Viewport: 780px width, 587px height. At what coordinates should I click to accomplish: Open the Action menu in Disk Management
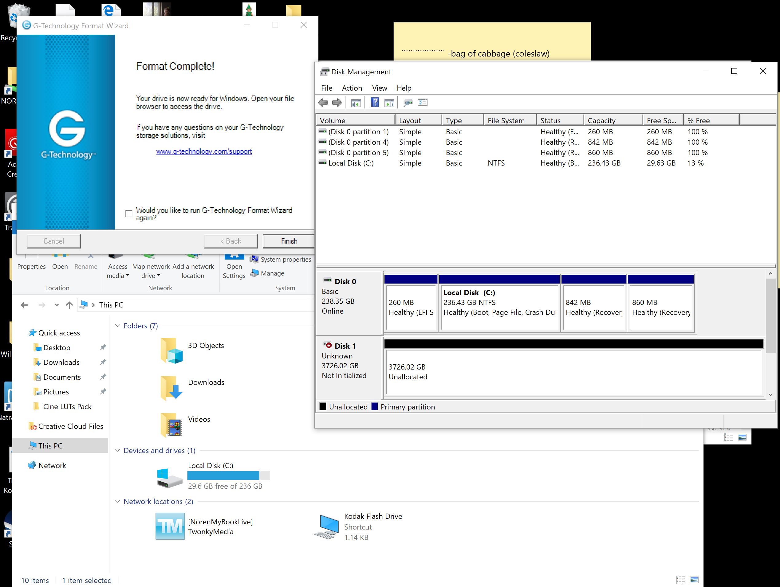point(352,88)
